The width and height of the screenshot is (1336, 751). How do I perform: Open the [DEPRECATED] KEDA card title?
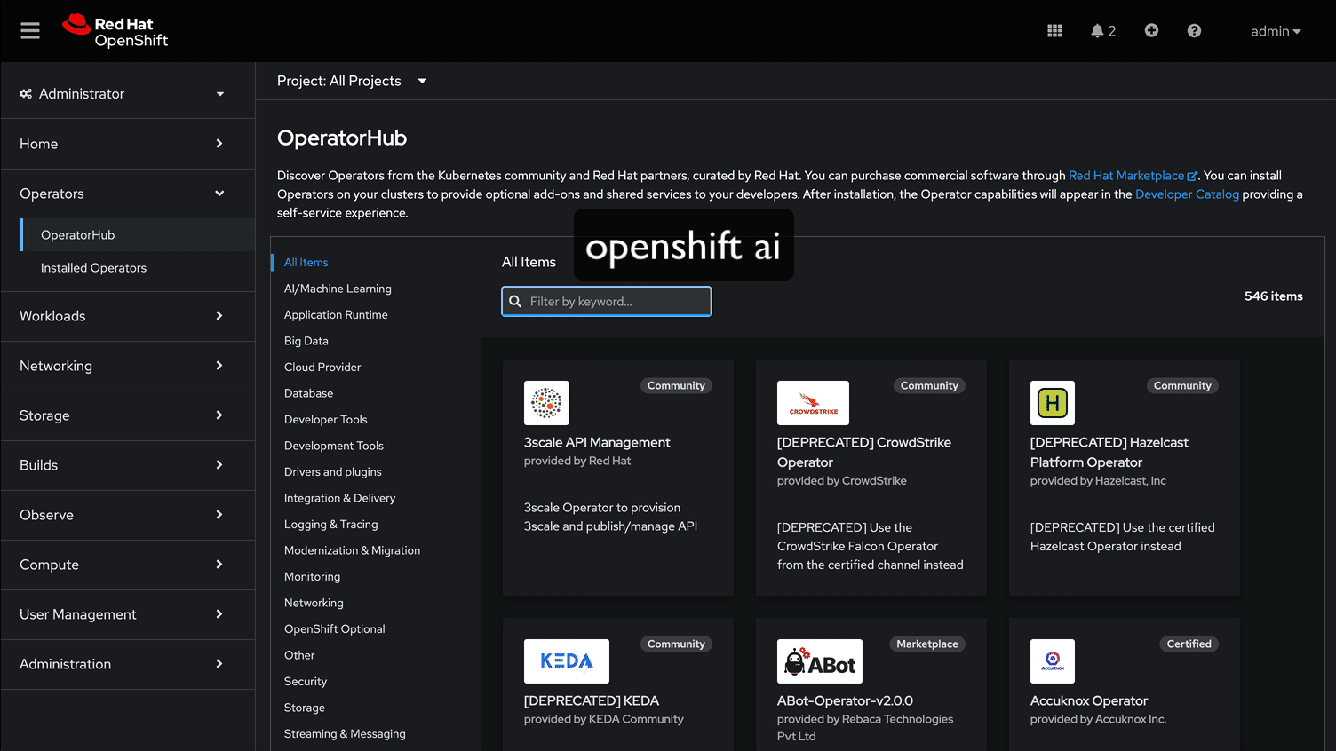tap(592, 700)
